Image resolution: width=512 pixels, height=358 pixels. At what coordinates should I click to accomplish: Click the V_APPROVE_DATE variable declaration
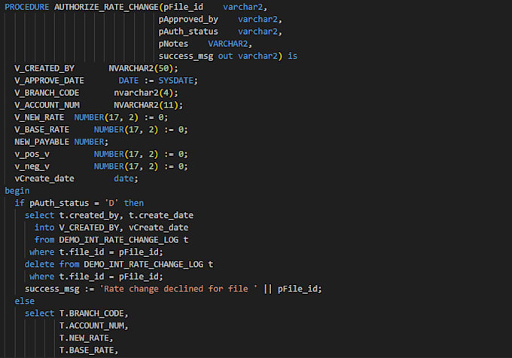[x=106, y=81]
